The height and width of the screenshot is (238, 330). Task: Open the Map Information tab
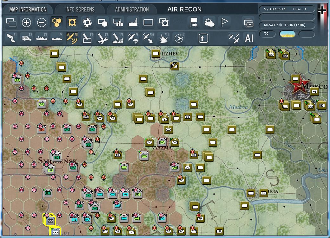[x=28, y=9]
